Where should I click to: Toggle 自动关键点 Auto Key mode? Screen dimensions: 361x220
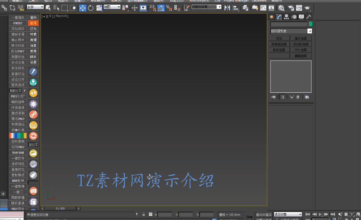tap(264, 214)
